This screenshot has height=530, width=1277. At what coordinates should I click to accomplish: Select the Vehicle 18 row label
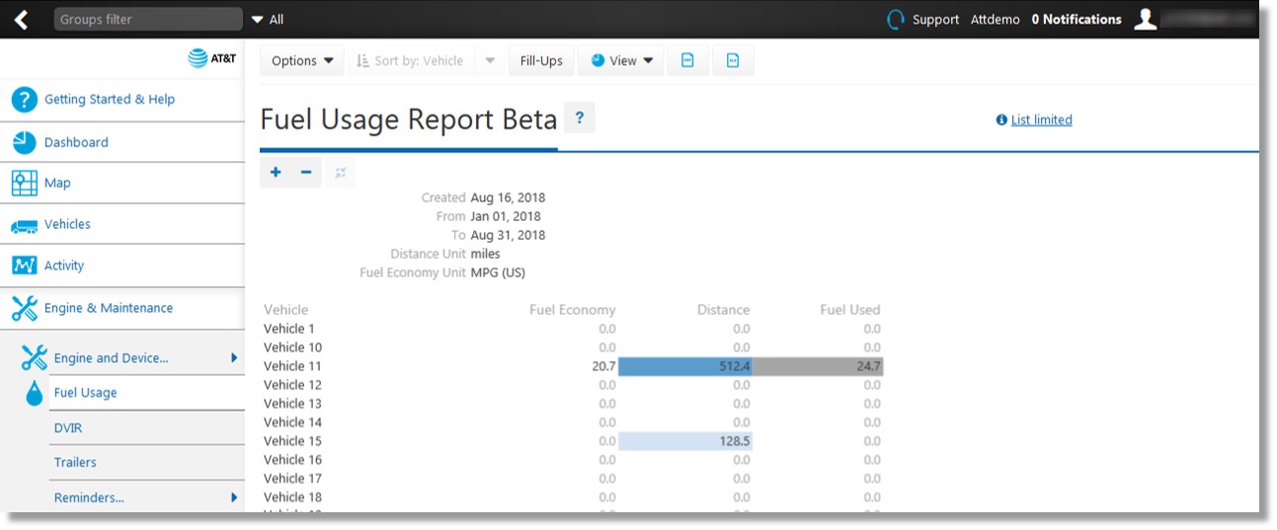click(292, 497)
